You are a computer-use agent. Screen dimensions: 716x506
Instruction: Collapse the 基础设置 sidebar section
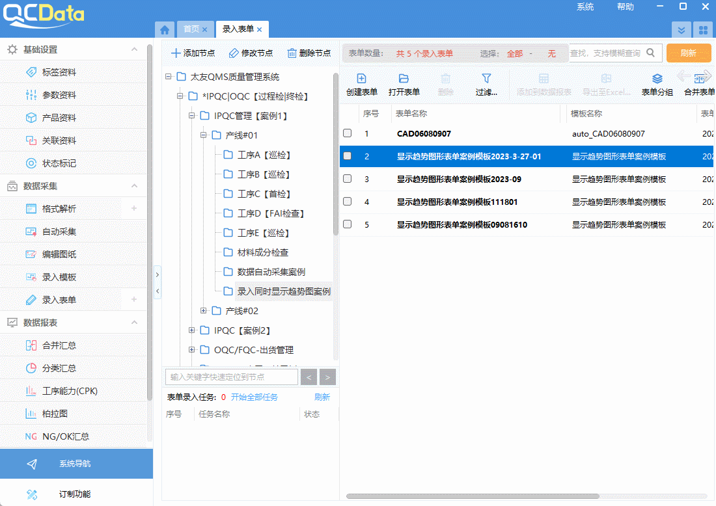(x=134, y=49)
